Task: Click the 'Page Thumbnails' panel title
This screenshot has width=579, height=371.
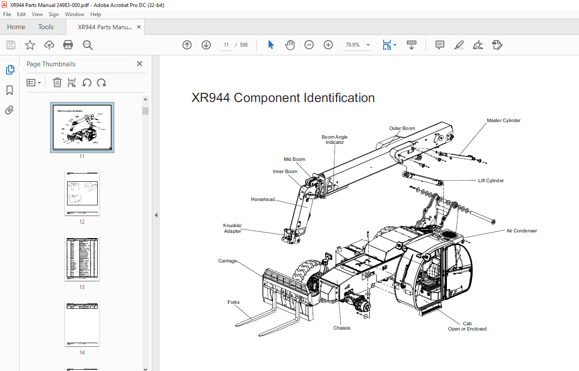Action: 51,64
